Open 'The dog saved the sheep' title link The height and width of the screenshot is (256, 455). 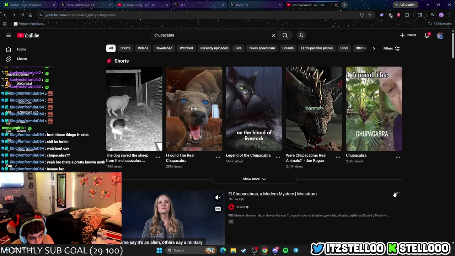[127, 158]
